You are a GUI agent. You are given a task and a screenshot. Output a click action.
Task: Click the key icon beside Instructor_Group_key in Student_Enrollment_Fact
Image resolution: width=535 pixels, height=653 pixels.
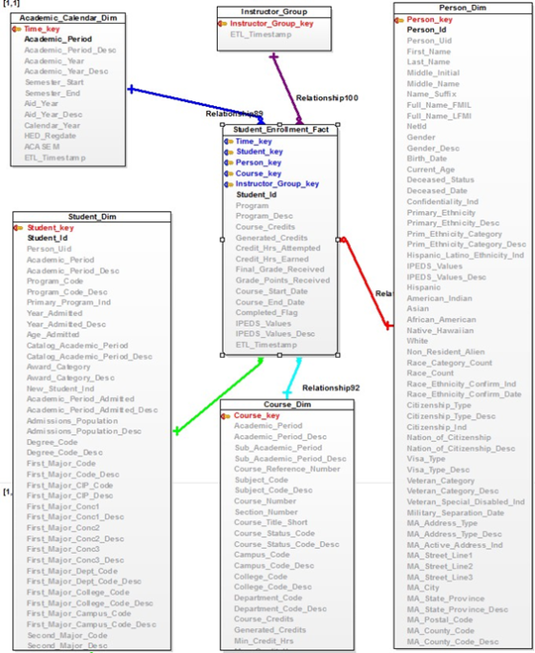(228, 184)
